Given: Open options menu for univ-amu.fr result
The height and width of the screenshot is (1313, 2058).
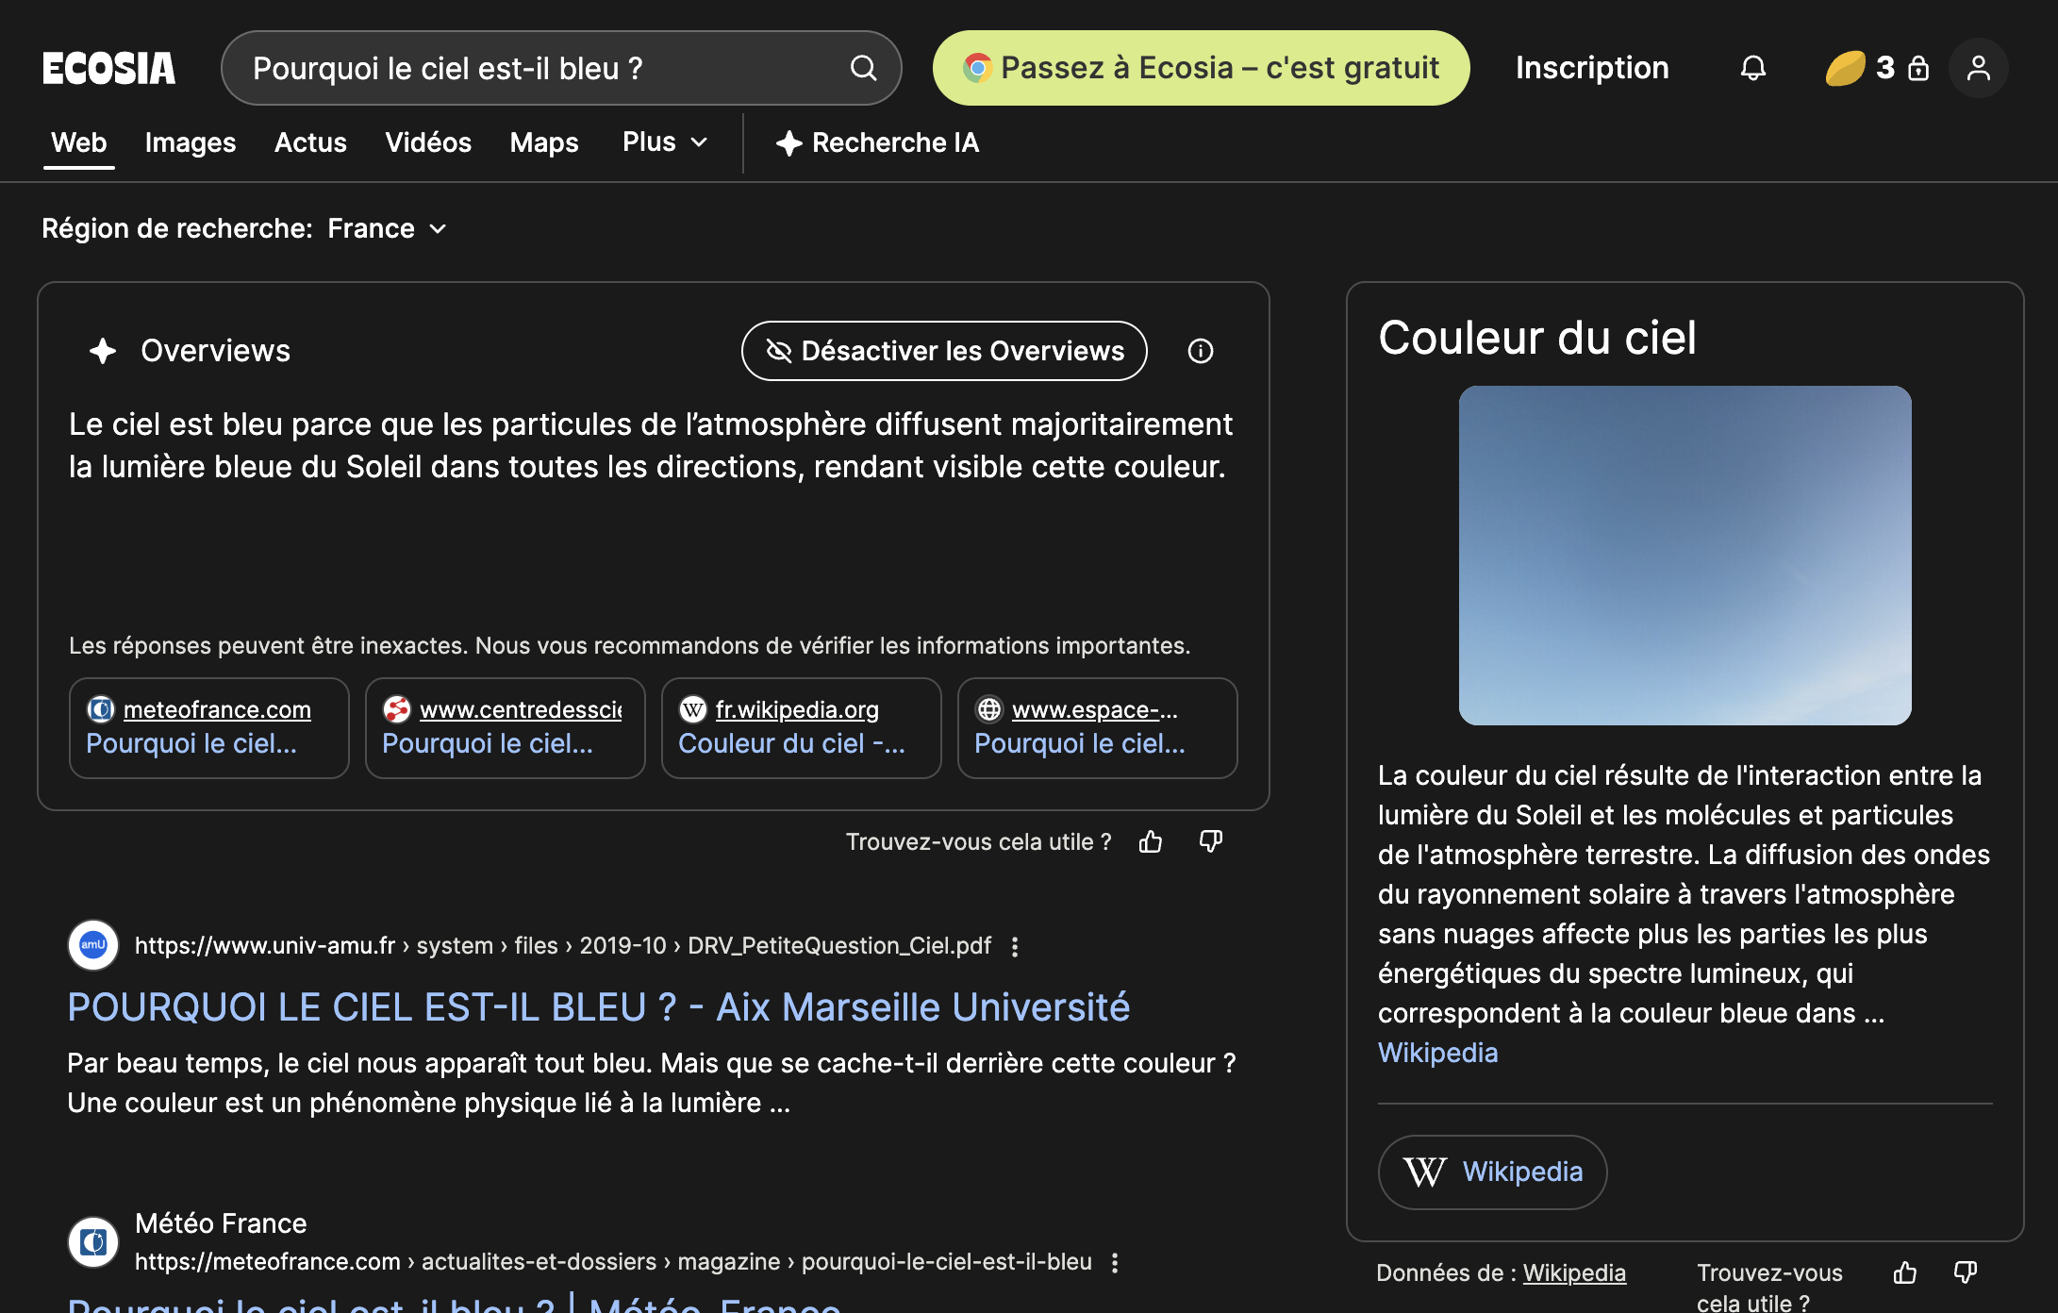Looking at the screenshot, I should pyautogui.click(x=1015, y=946).
